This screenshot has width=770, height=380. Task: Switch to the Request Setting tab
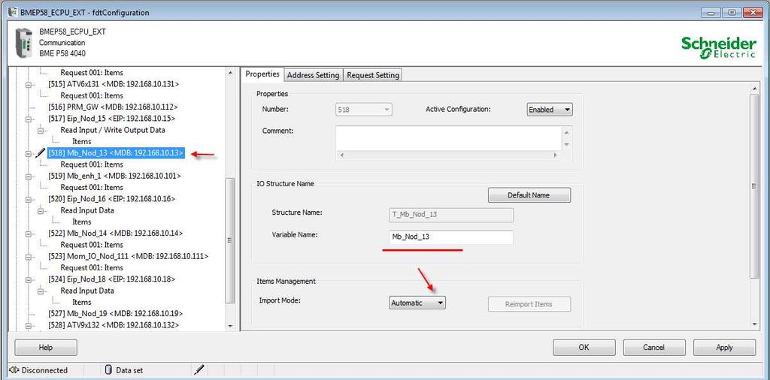tap(373, 75)
